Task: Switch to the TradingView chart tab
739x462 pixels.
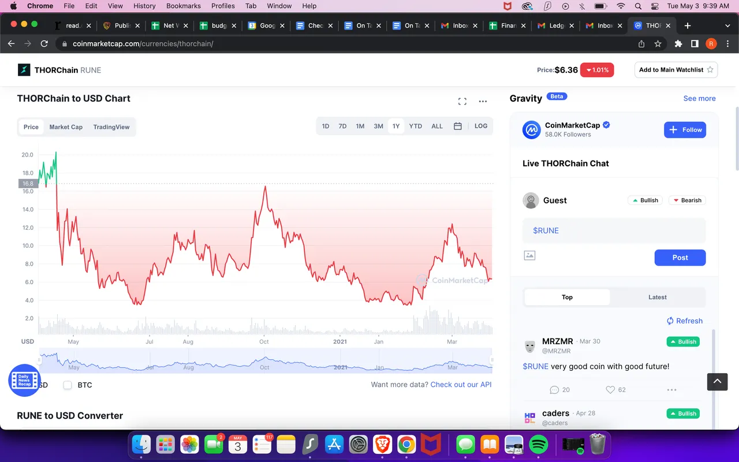Action: pos(111,127)
